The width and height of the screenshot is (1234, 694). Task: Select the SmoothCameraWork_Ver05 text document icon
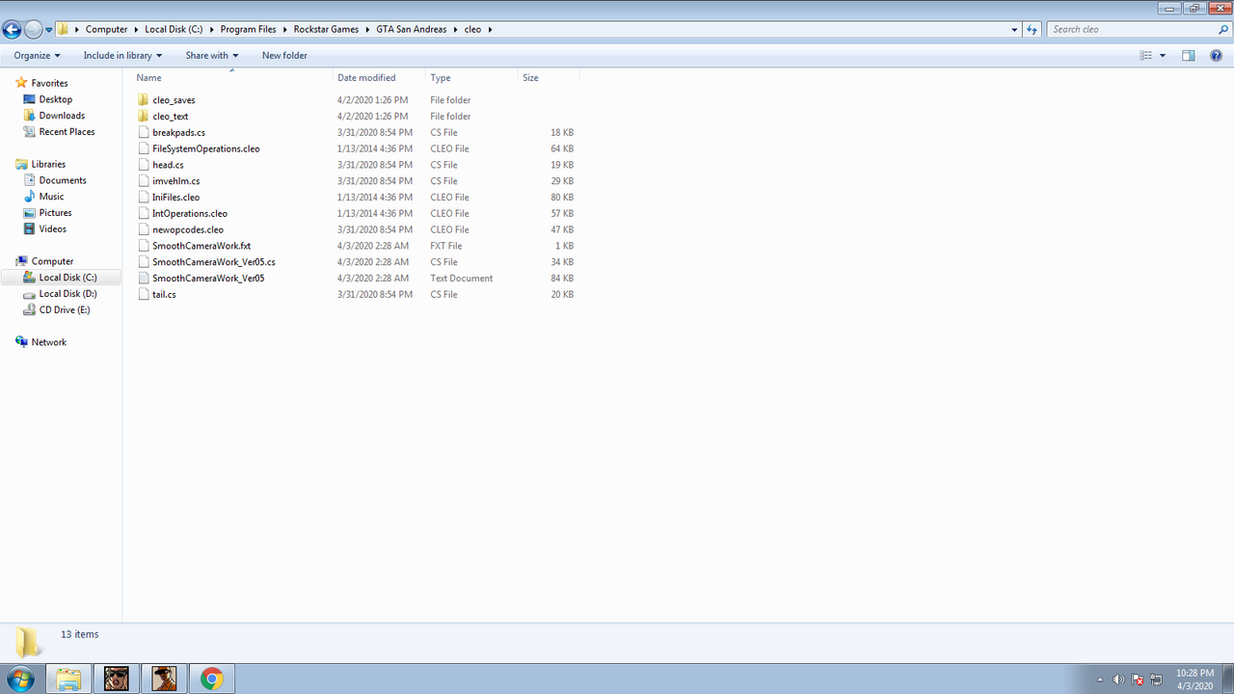pyautogui.click(x=144, y=279)
